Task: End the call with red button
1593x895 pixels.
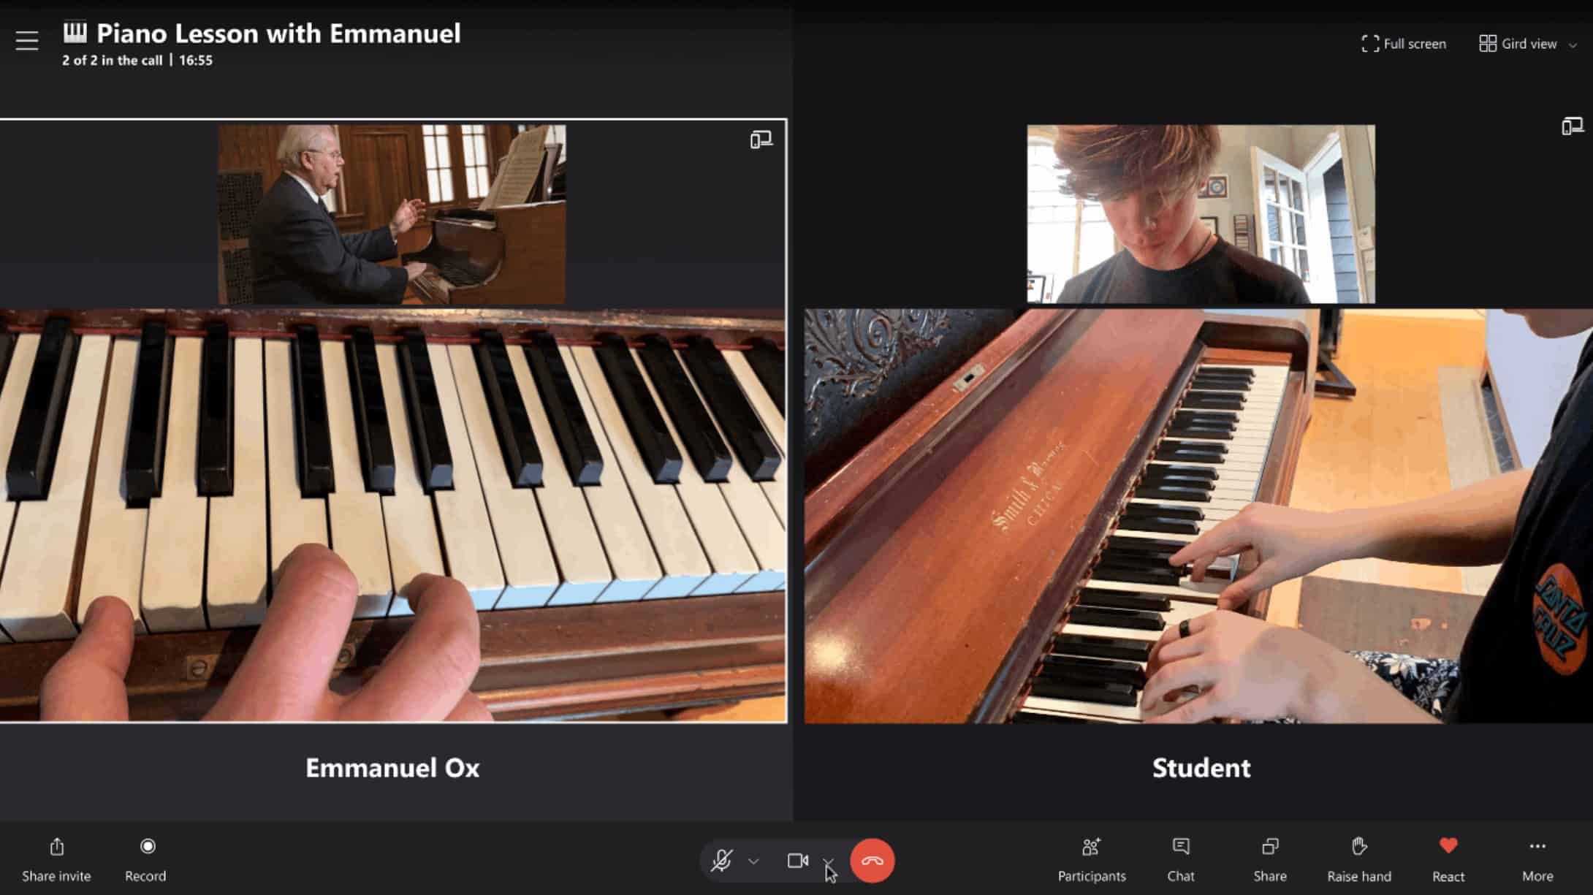Action: pos(872,860)
